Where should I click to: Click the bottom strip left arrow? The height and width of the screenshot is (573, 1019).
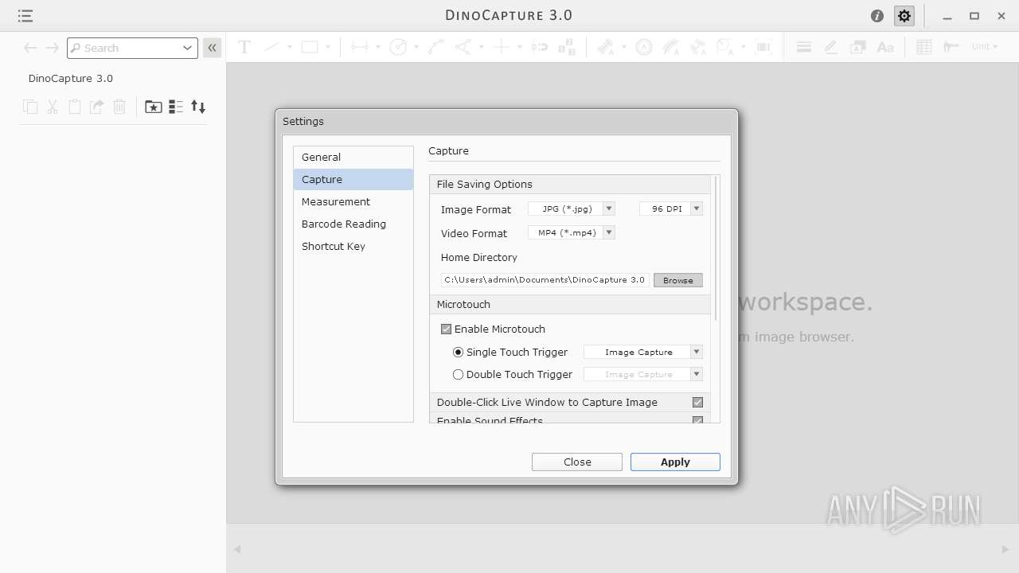(236, 549)
